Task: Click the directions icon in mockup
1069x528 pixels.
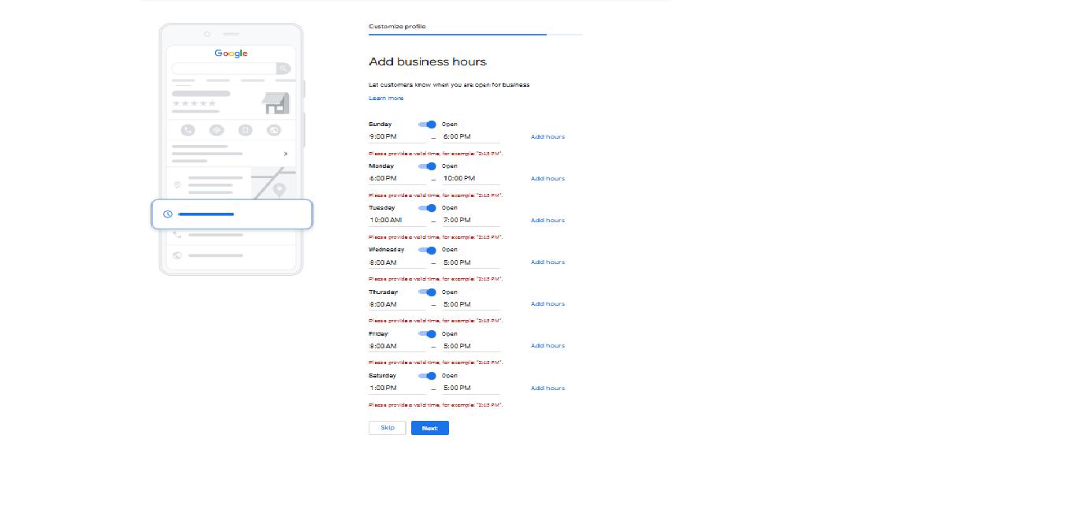Action: coord(217,130)
